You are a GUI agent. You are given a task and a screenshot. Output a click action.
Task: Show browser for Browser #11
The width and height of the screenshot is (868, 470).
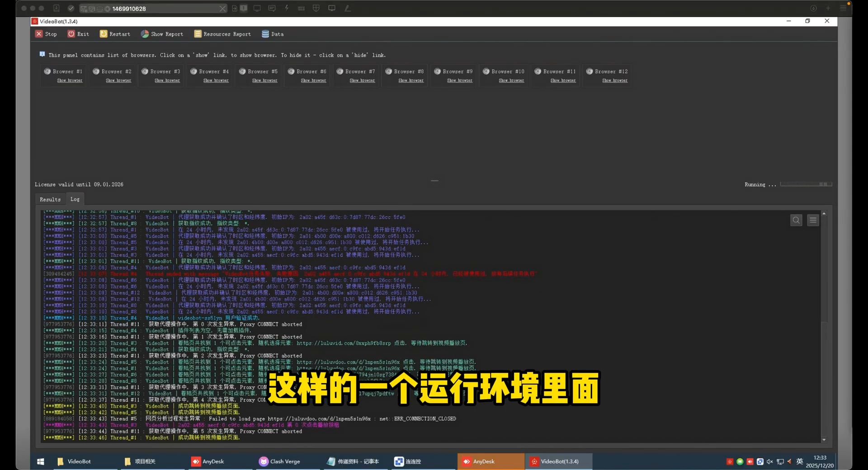pos(563,80)
